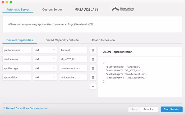Open Desired Capabilities Documentation link
This screenshot has height=115, width=185.
pos(26,108)
